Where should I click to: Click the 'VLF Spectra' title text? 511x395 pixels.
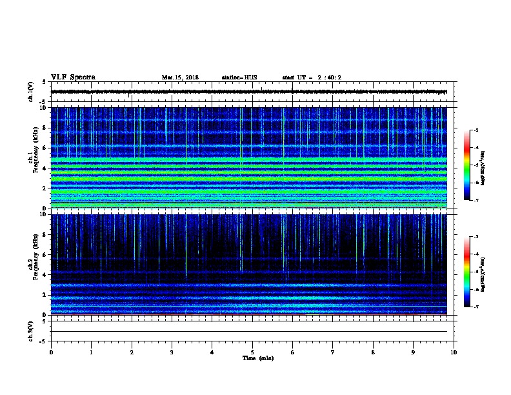(73, 77)
